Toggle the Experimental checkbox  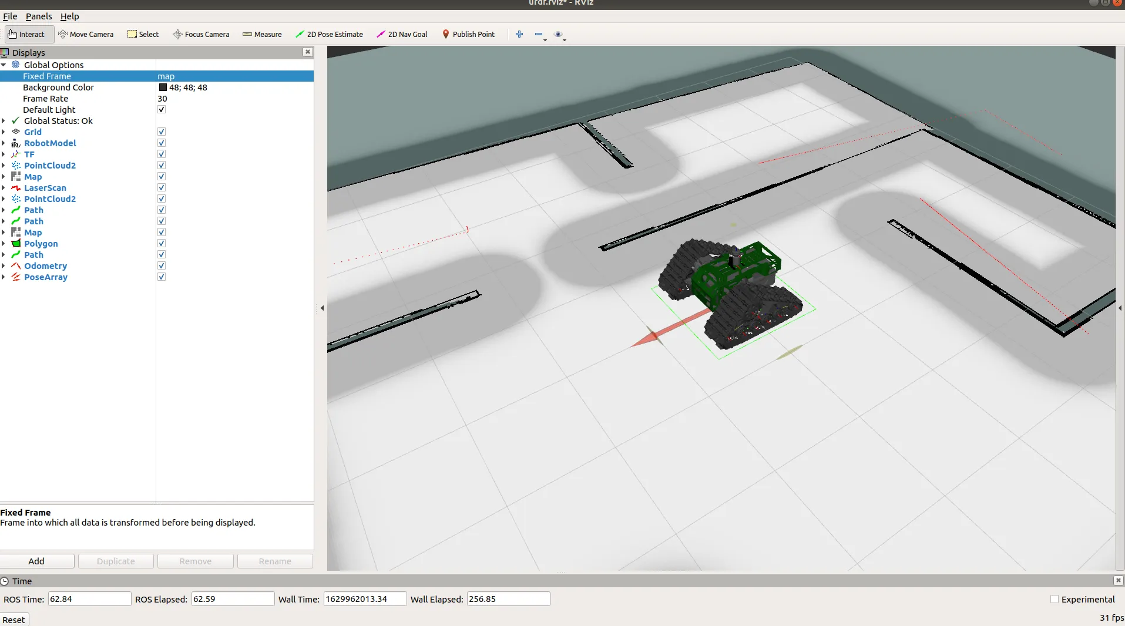(1055, 599)
